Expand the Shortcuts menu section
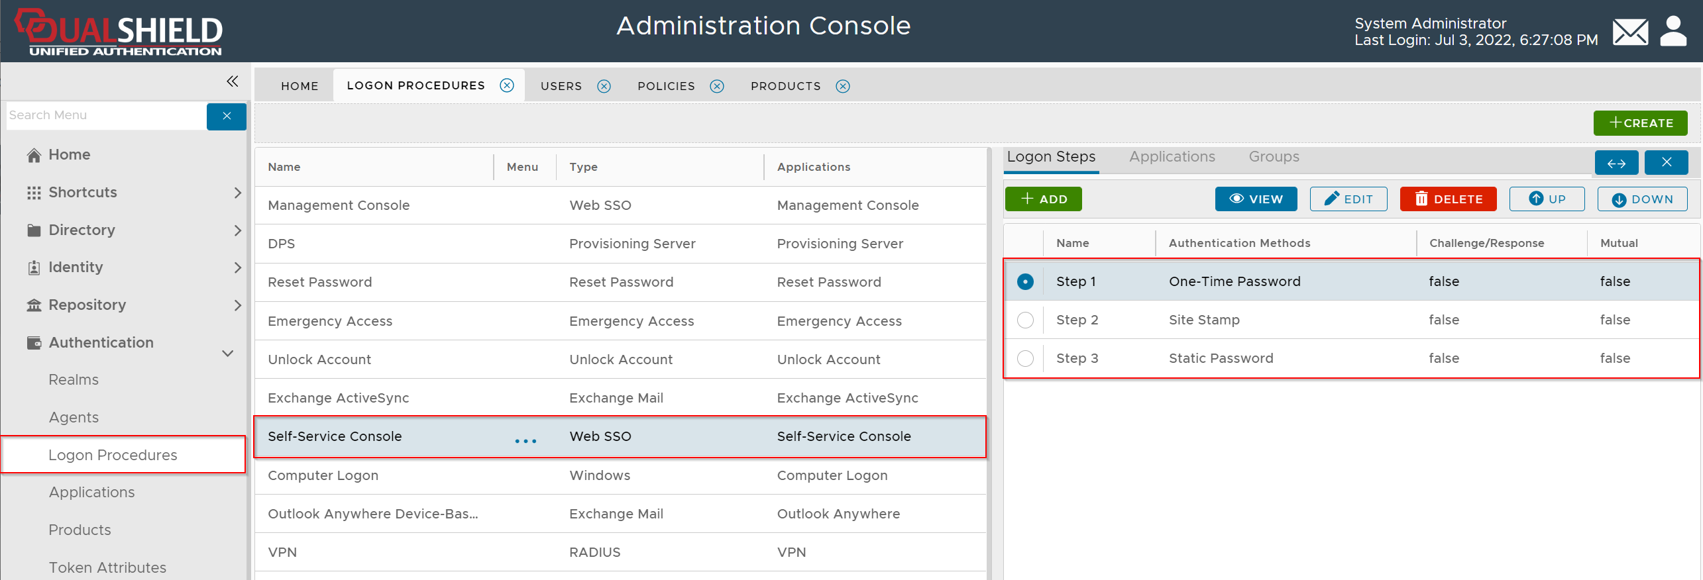This screenshot has width=1703, height=580. (237, 193)
